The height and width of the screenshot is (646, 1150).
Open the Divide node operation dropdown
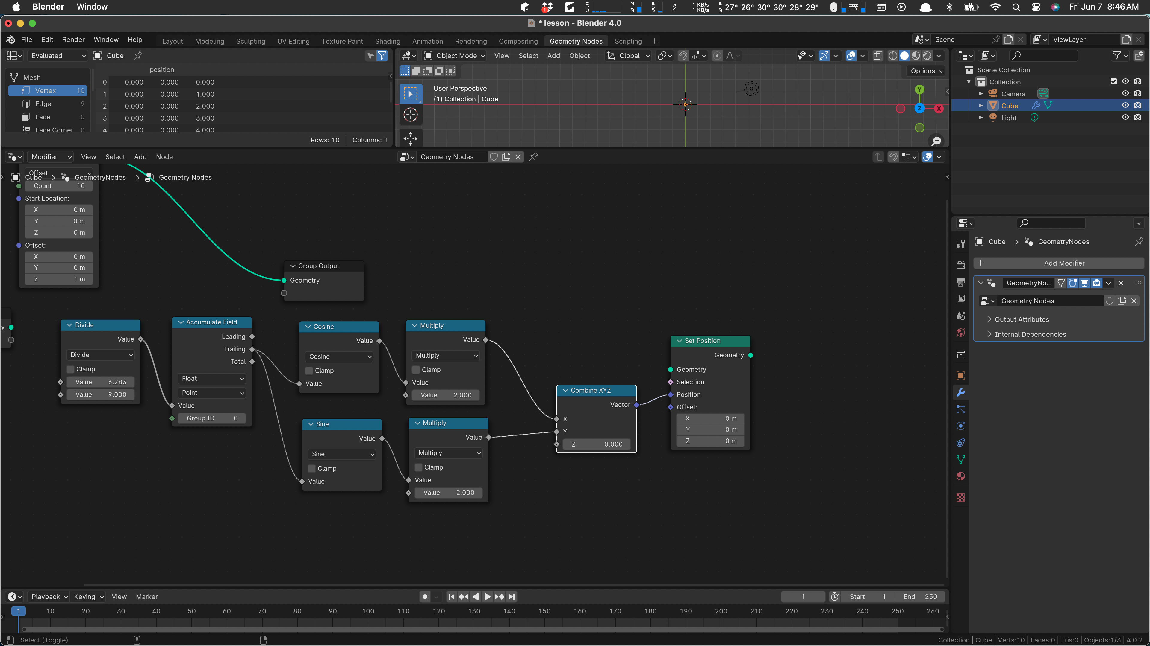tap(100, 355)
